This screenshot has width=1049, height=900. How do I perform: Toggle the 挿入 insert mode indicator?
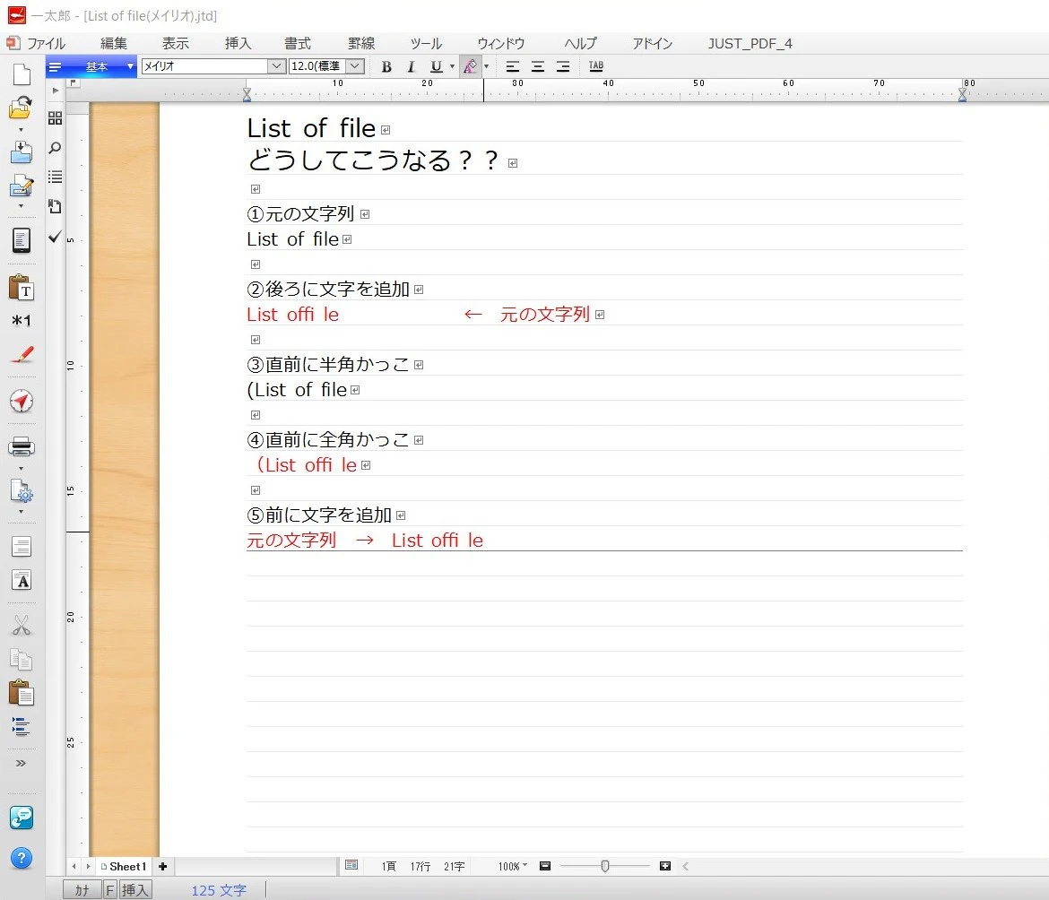[135, 890]
